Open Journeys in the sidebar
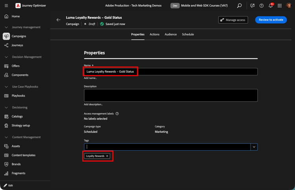 (x=17, y=45)
